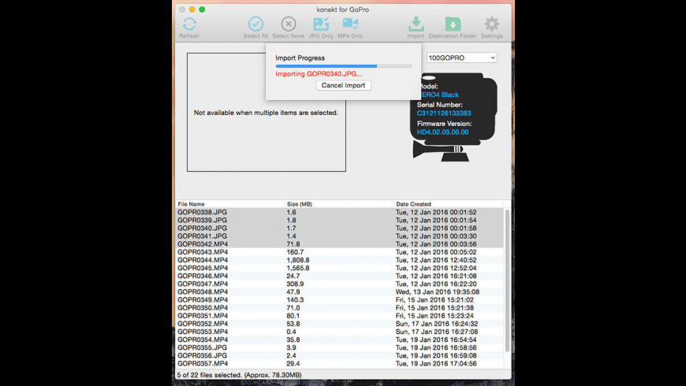This screenshot has height=386, width=686.
Task: Filter files with JPG Only icon
Action: click(321, 24)
